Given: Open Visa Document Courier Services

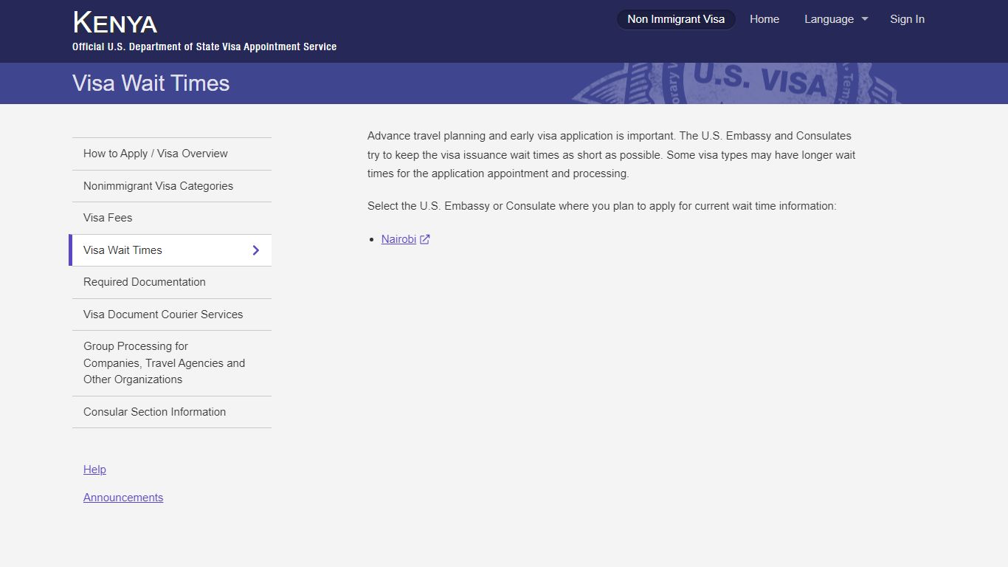Looking at the screenshot, I should (172, 315).
